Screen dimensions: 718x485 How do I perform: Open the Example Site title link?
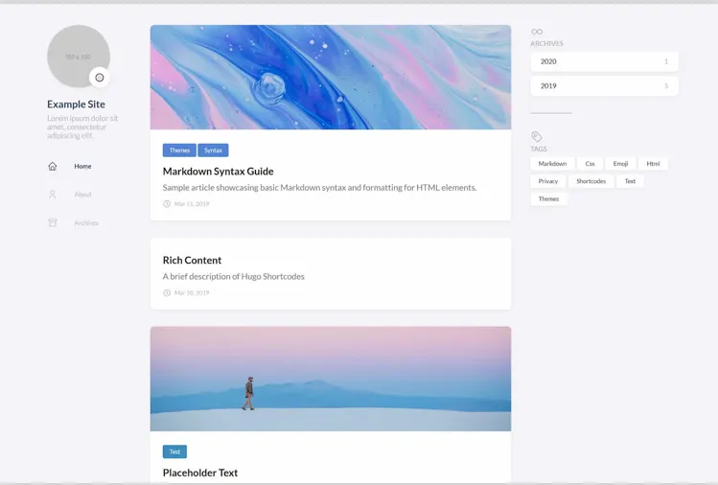pos(76,104)
